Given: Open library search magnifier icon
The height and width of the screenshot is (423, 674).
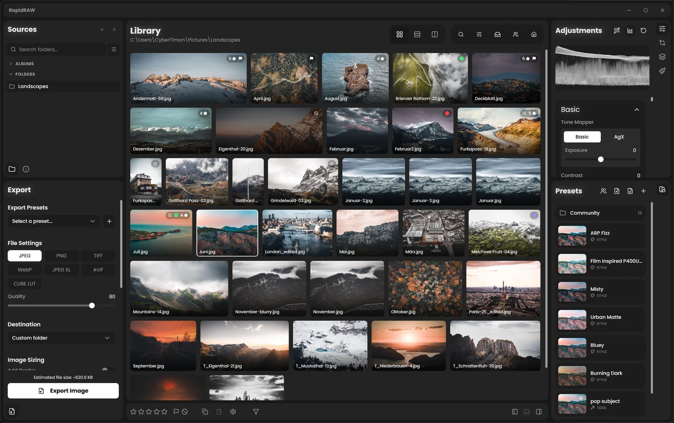Looking at the screenshot, I should point(461,35).
